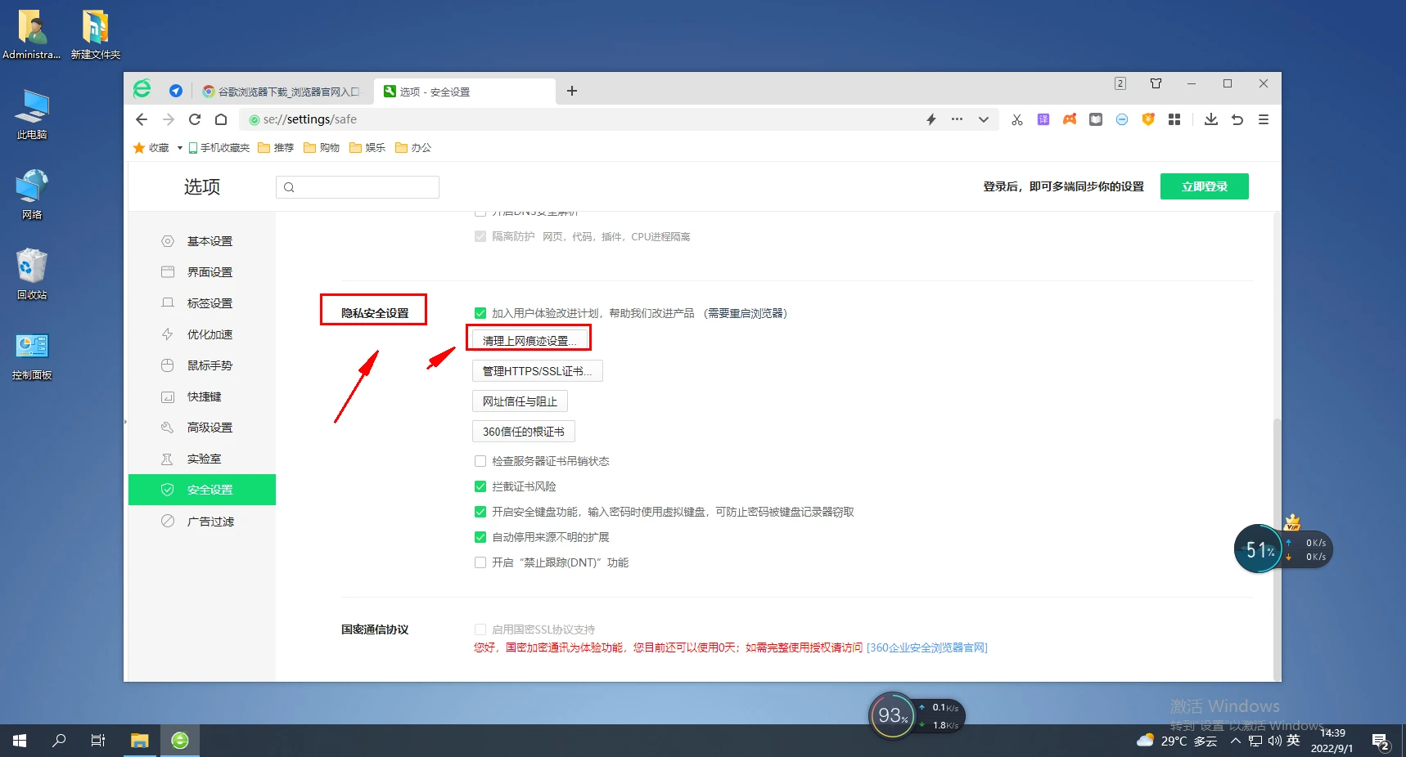Screen dimensions: 1406x757
Task: Open the extensions grid icon
Action: 1174,119
